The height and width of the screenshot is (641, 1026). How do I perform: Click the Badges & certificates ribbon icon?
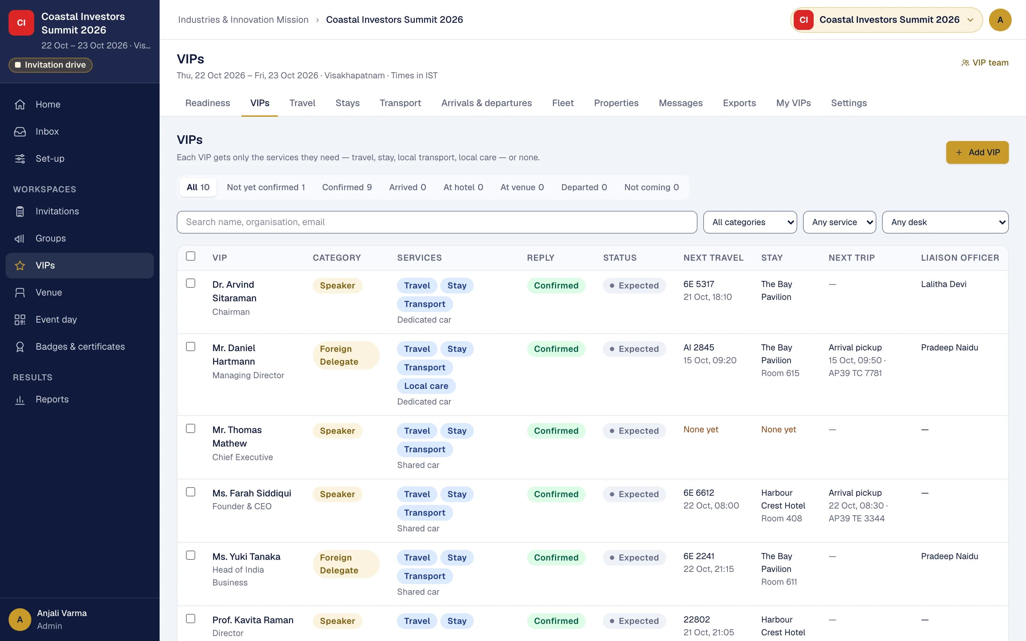pyautogui.click(x=20, y=347)
